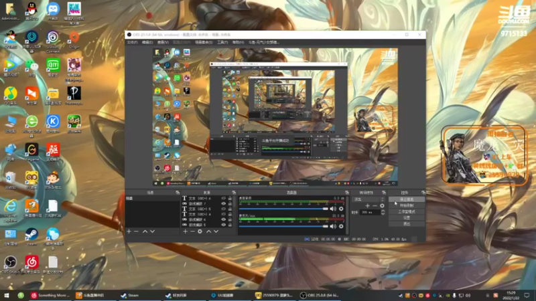Toggle lock on 游戏捕获 5 source
The image size is (536, 301).
[x=230, y=225]
